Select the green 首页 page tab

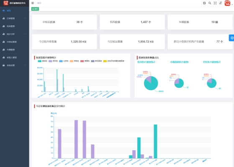35,9
